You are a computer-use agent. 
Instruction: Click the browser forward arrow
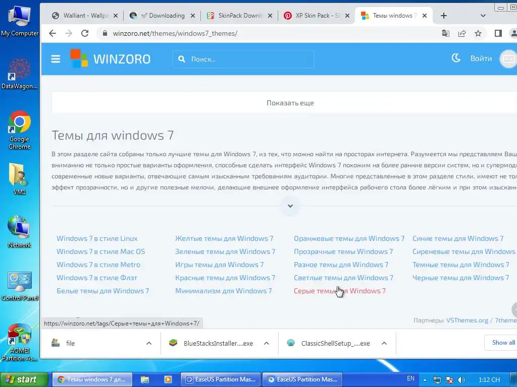click(x=69, y=33)
